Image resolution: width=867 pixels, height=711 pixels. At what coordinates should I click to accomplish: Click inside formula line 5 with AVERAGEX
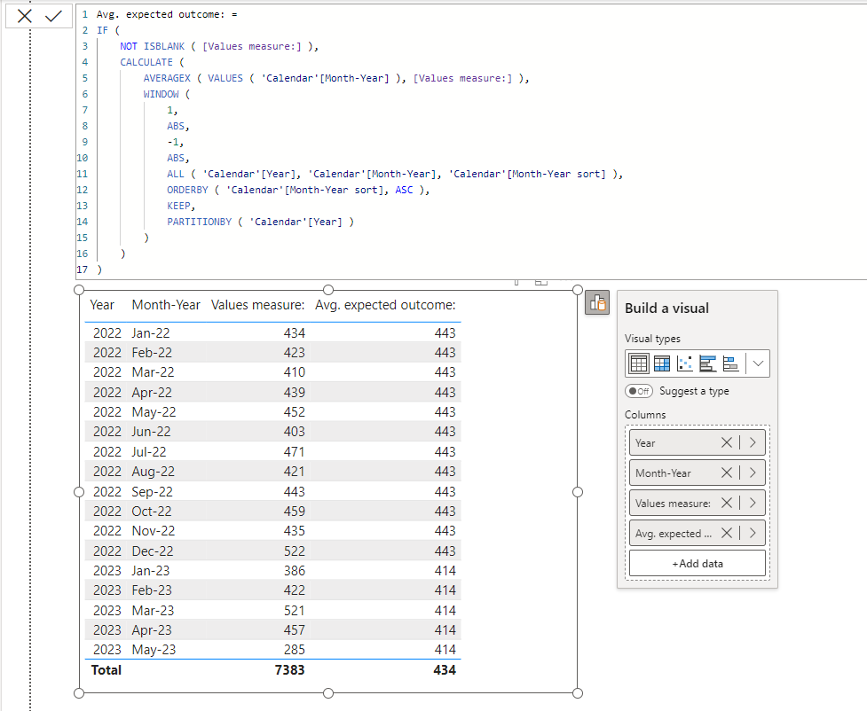(336, 78)
